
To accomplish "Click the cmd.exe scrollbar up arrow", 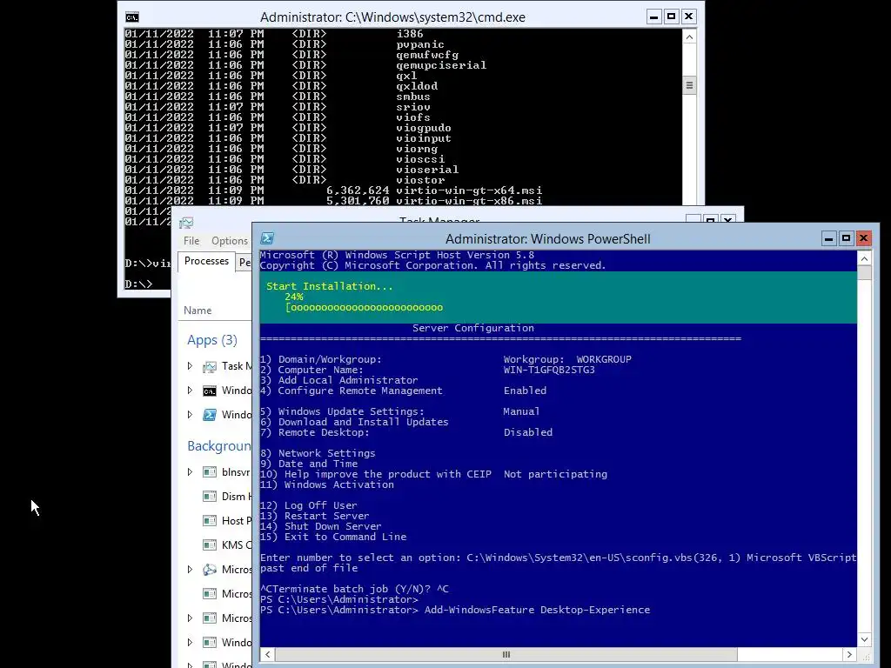I will coord(689,37).
